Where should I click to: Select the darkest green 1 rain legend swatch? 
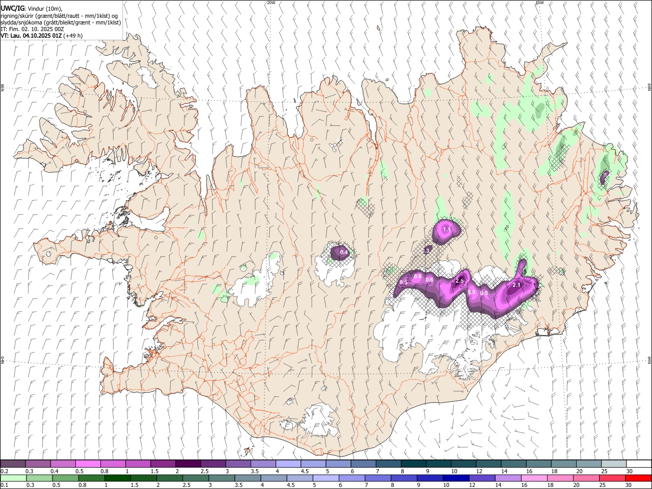coord(117,478)
